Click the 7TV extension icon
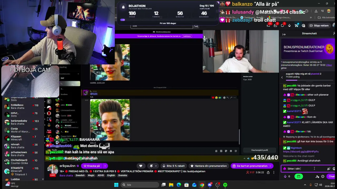The width and height of the screenshot is (337, 189). coord(296,25)
